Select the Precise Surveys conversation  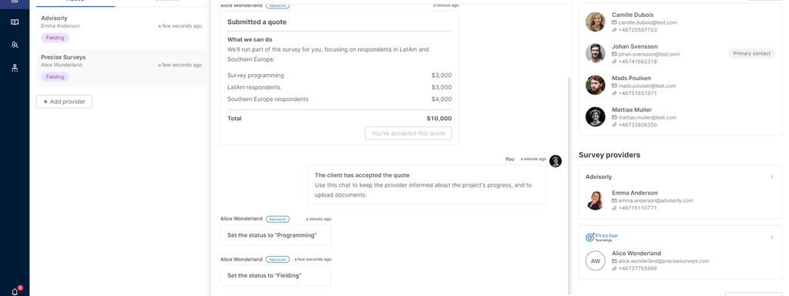pyautogui.click(x=121, y=68)
